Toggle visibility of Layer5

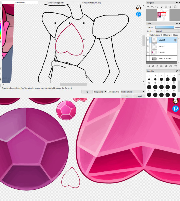tap(148, 40)
